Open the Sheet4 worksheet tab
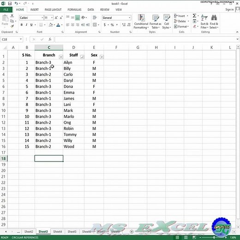The height and width of the screenshot is (240, 240). coord(58,231)
